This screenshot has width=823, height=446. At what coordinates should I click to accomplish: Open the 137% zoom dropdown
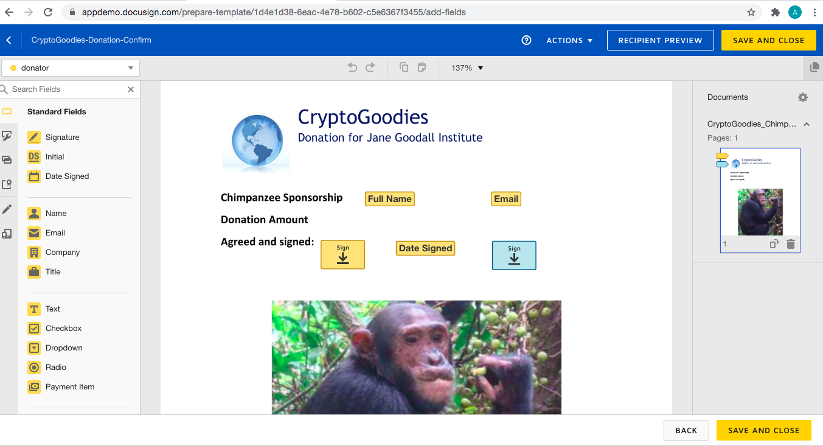[x=467, y=68]
